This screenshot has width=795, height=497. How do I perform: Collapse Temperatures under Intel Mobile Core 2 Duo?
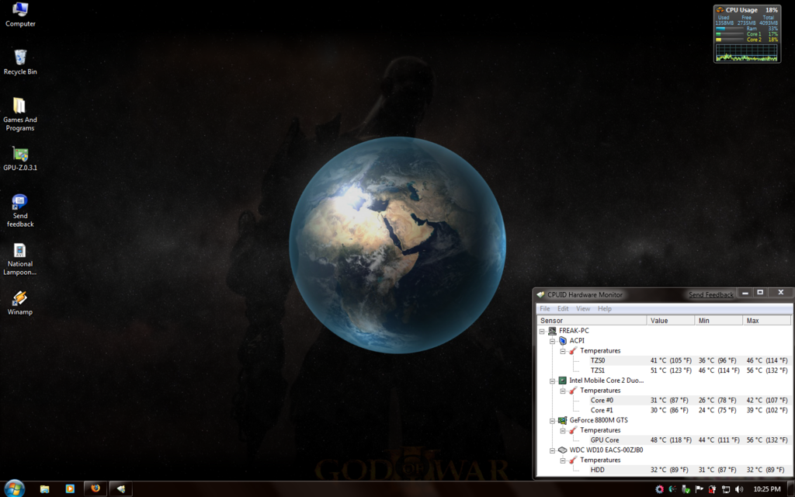pyautogui.click(x=563, y=391)
